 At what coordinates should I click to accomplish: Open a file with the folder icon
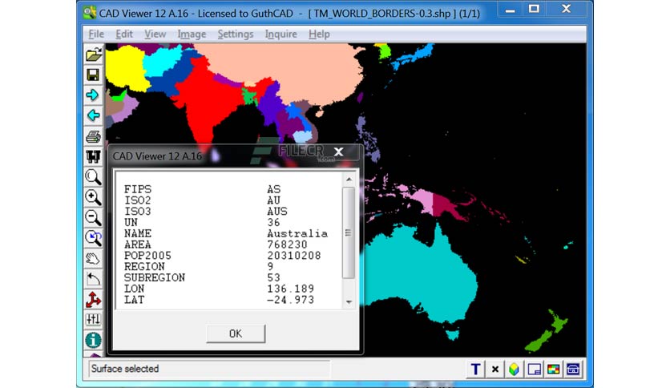(x=94, y=55)
